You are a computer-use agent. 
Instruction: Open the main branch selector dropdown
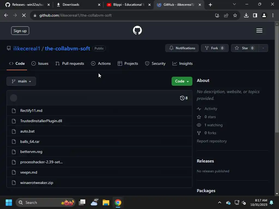coord(21,81)
